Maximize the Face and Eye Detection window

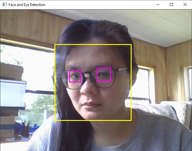pyautogui.click(x=171, y=5)
